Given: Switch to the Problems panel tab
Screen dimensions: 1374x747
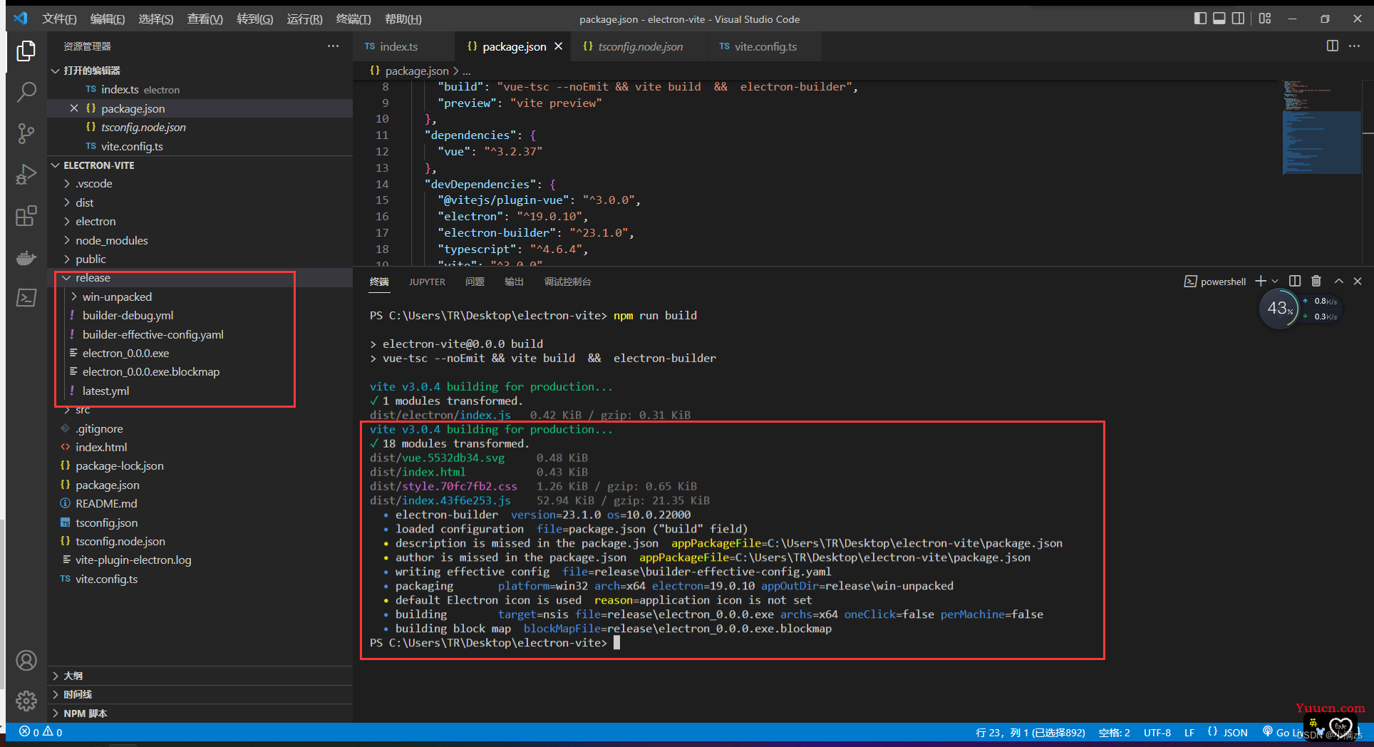Looking at the screenshot, I should tap(475, 282).
